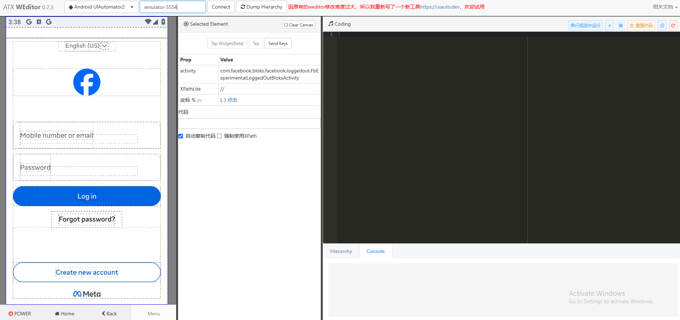Click the run code play icon
680x320 pixels.
point(610,25)
